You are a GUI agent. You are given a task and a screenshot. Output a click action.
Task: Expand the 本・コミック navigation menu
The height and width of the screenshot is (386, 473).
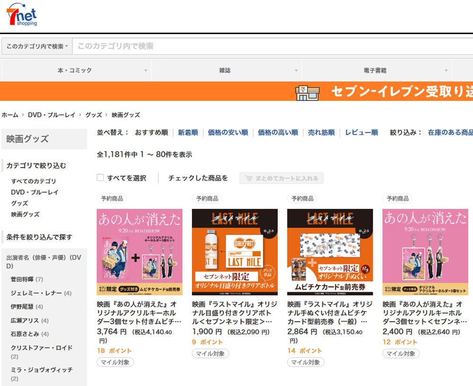tap(76, 71)
